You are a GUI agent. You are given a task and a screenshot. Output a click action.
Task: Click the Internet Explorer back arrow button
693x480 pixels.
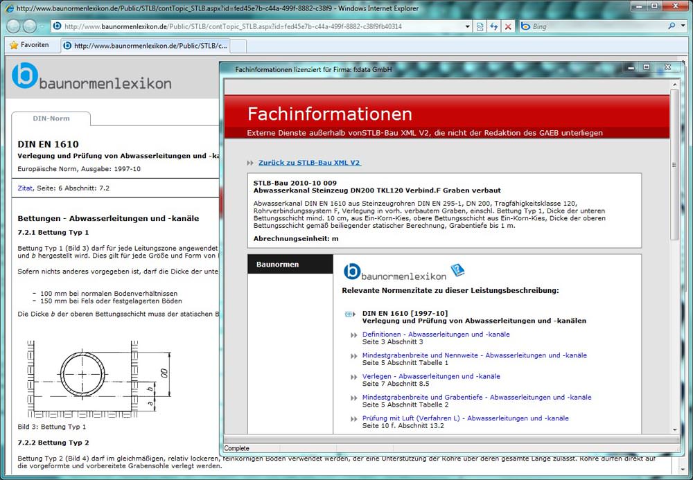point(13,26)
